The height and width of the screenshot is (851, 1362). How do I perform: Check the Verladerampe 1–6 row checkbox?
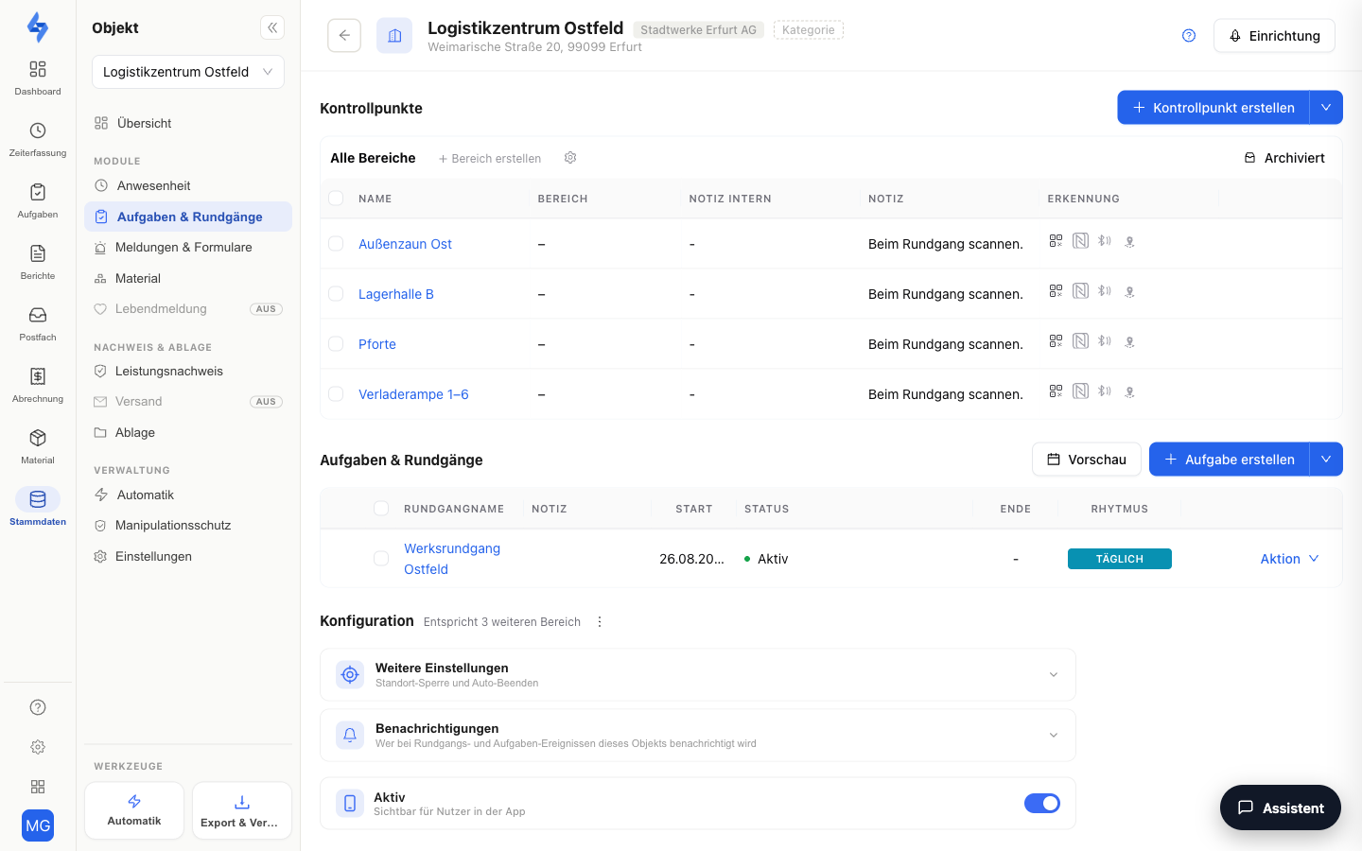(336, 394)
